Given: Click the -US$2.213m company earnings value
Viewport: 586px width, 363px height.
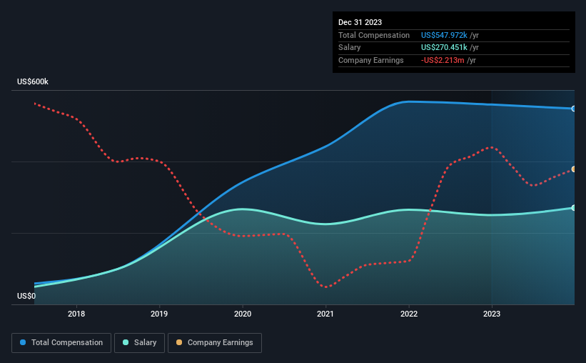Looking at the screenshot, I should coord(443,60).
